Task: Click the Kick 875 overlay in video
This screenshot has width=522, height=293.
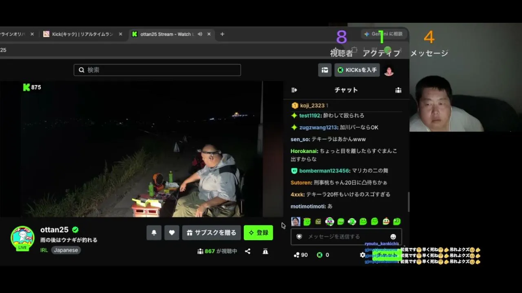Action: point(32,87)
